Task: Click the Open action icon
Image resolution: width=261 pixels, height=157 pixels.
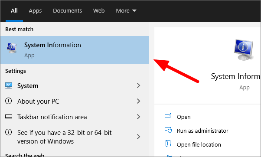Action: (168, 116)
